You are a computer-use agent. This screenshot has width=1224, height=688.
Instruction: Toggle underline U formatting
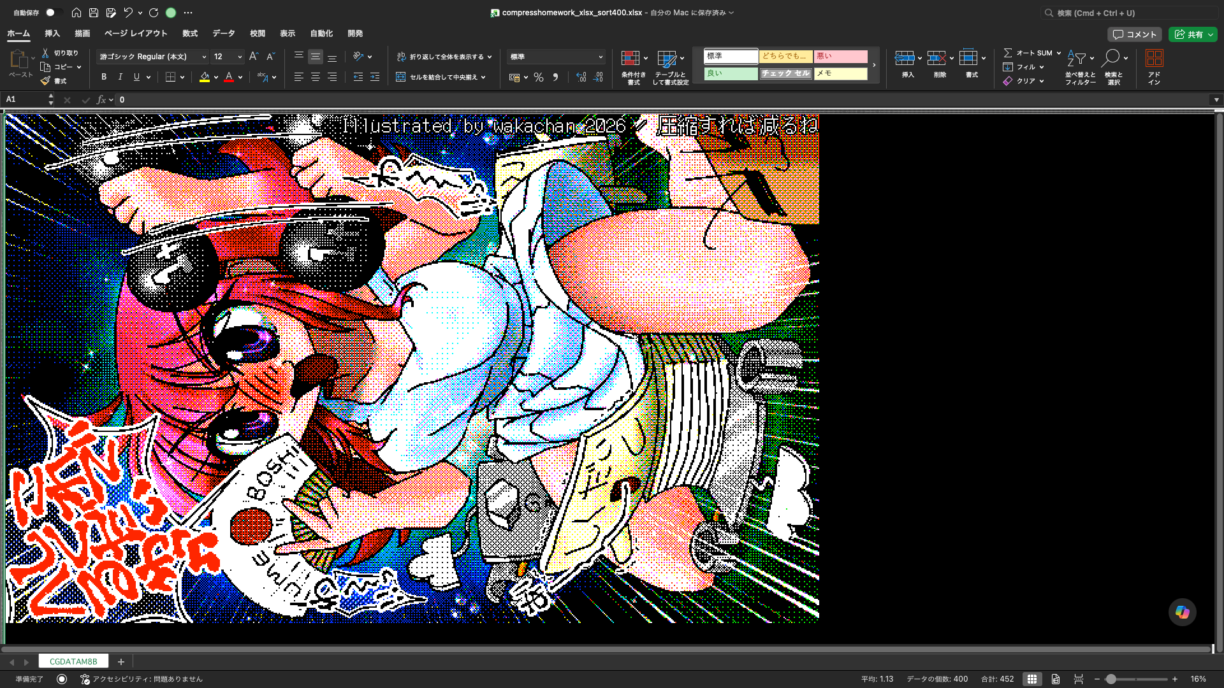pyautogui.click(x=136, y=77)
